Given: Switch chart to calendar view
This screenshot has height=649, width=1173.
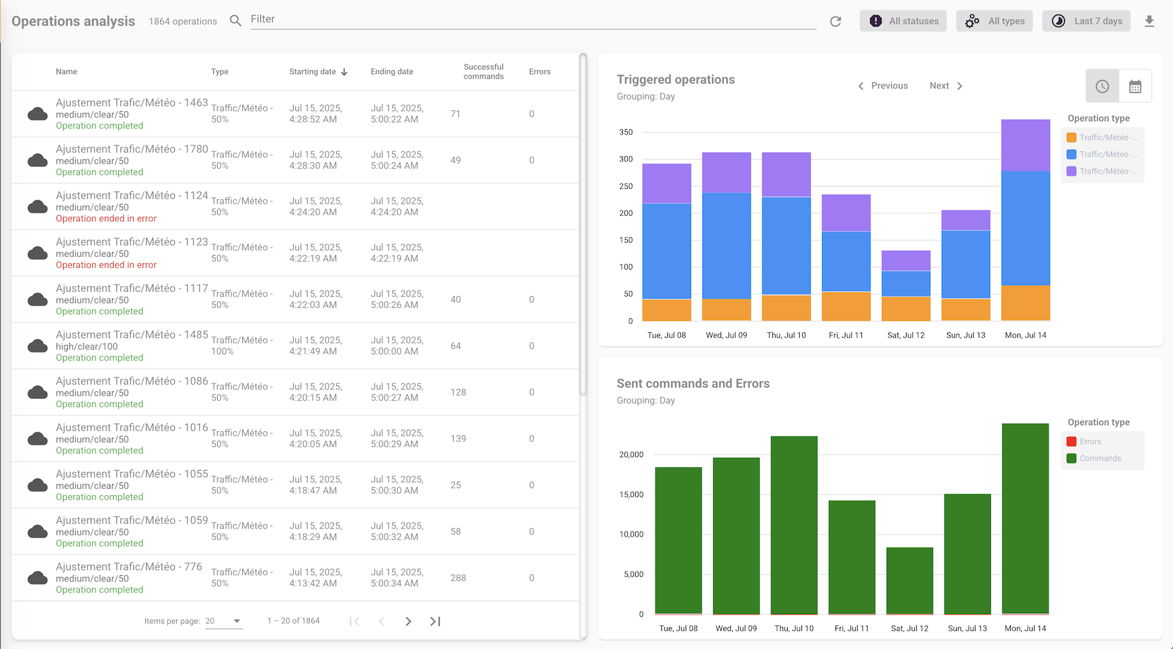Looking at the screenshot, I should pyautogui.click(x=1135, y=86).
